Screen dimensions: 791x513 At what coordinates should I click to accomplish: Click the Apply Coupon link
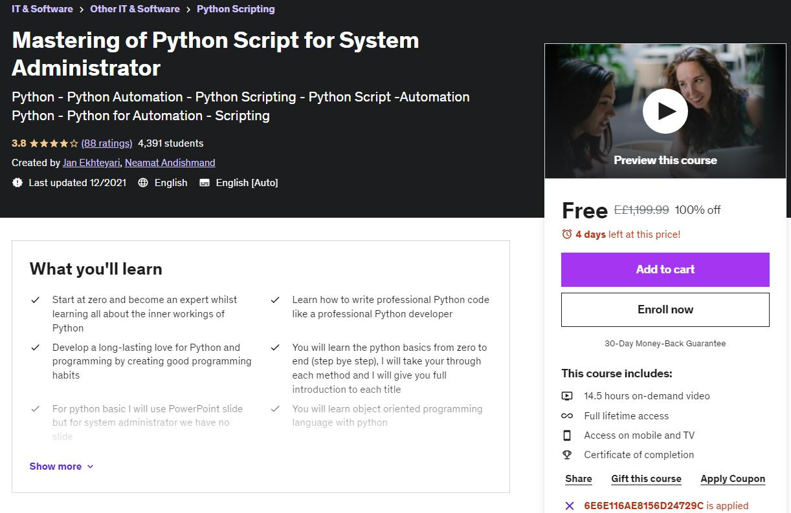click(x=733, y=479)
